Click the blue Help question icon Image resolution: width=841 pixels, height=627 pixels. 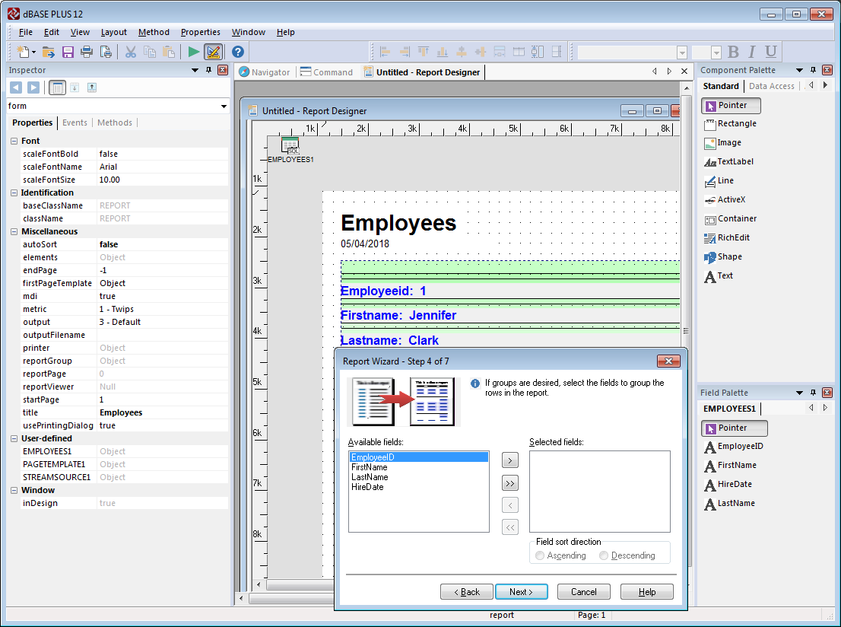pos(237,52)
